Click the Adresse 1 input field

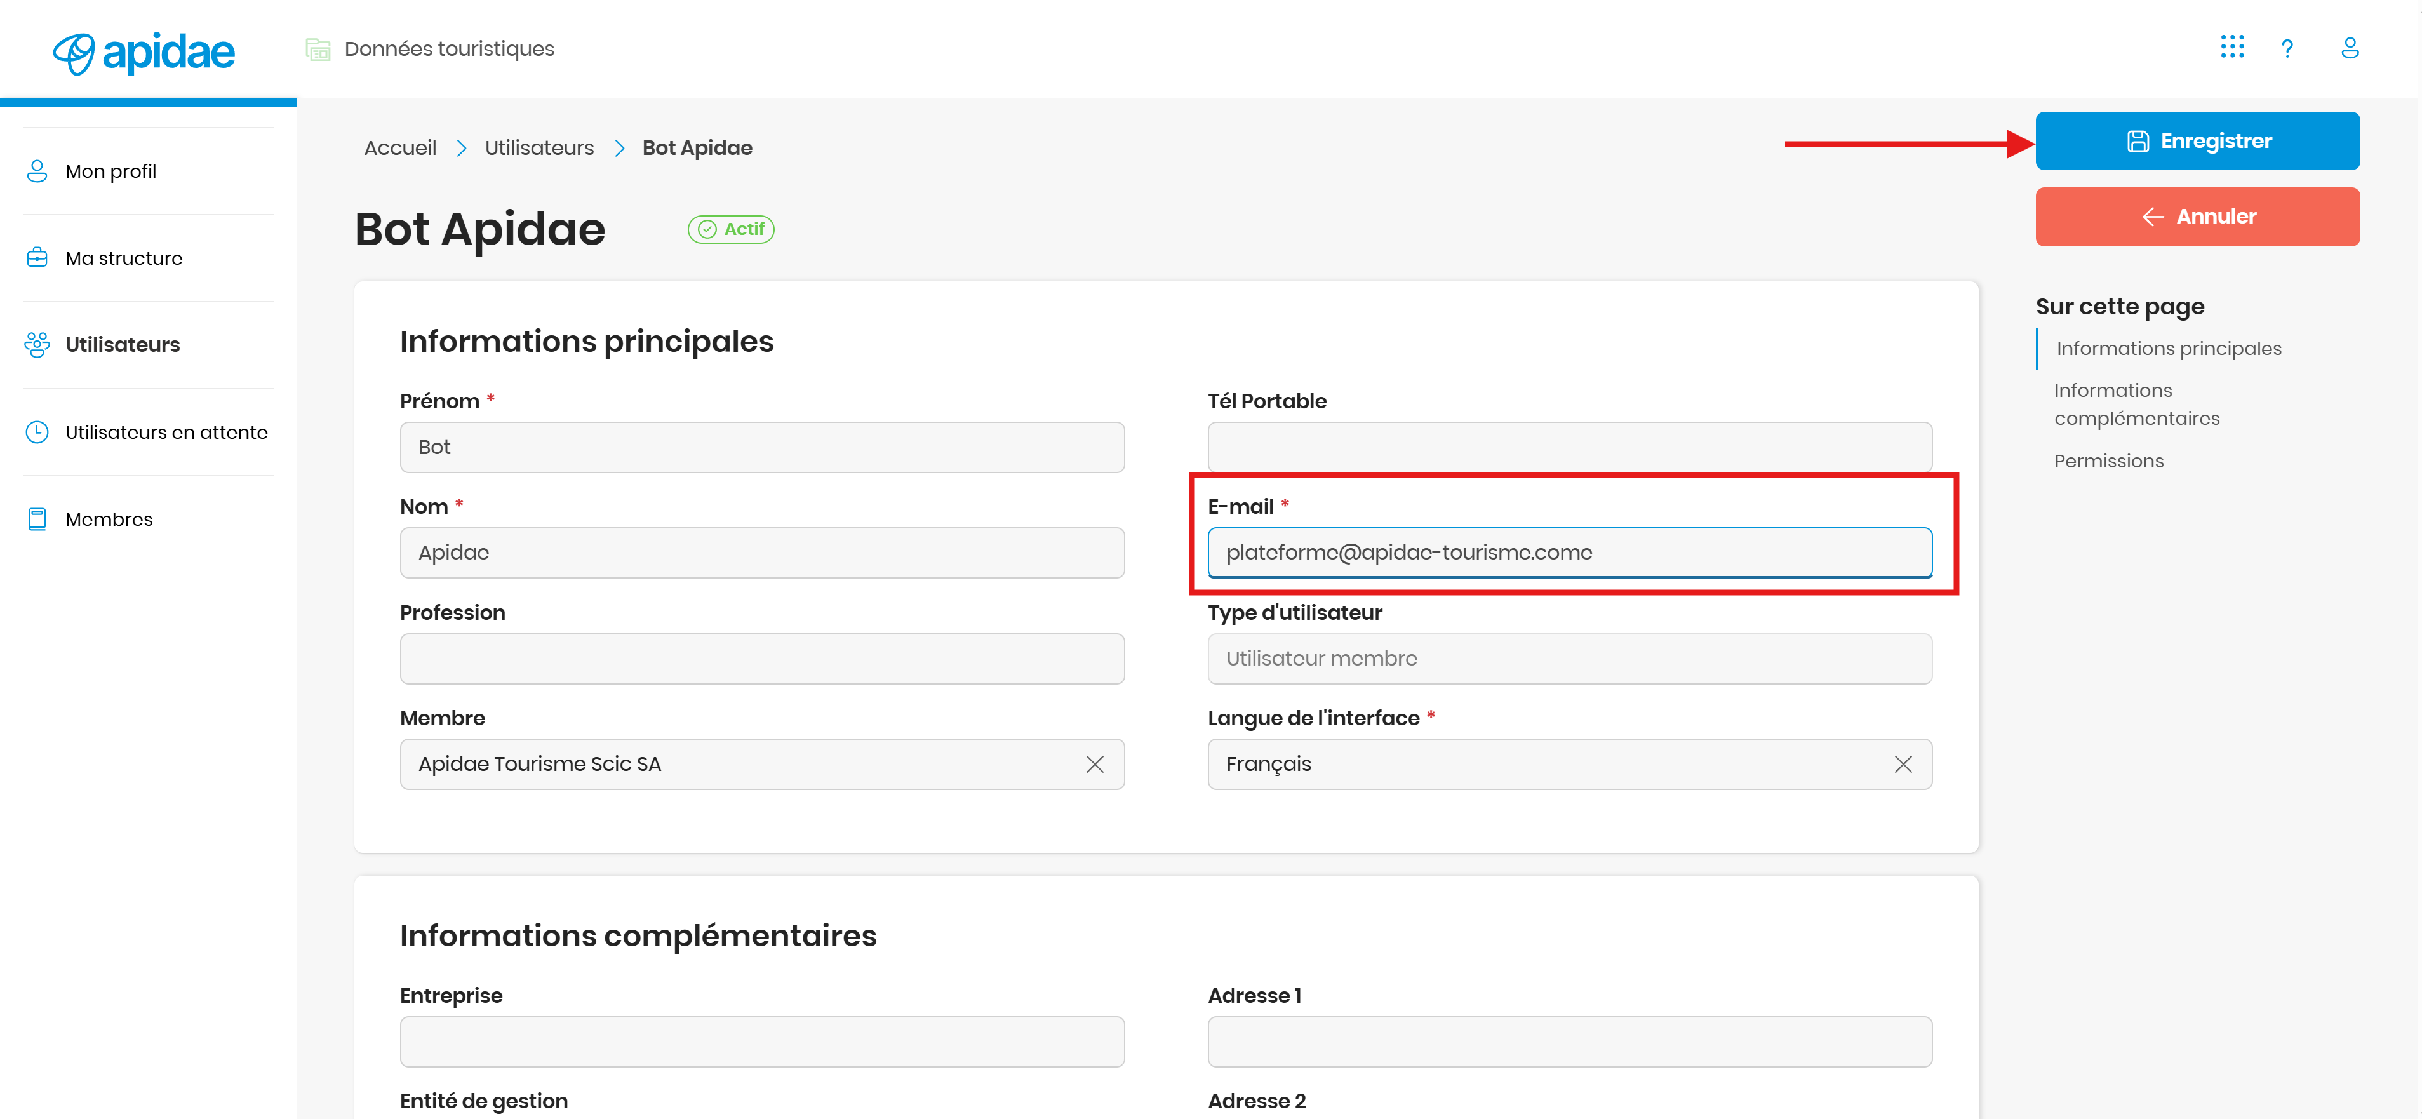pyautogui.click(x=1569, y=1042)
